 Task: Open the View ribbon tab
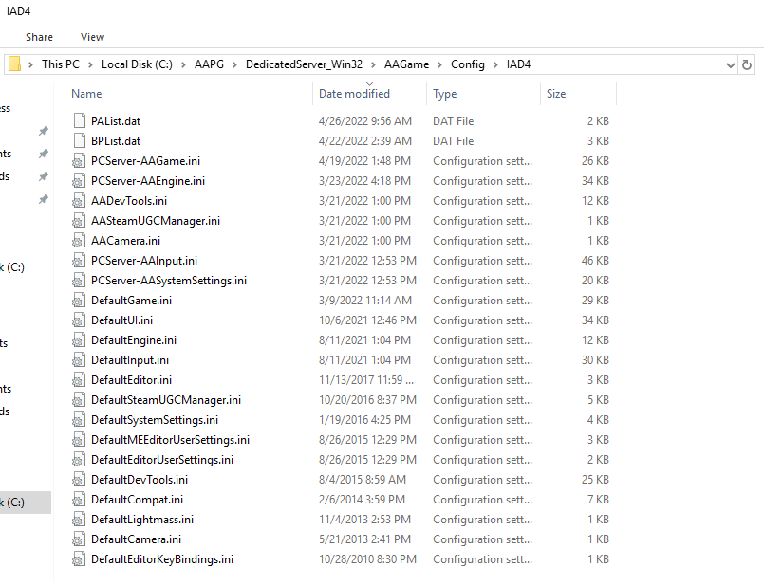93,37
